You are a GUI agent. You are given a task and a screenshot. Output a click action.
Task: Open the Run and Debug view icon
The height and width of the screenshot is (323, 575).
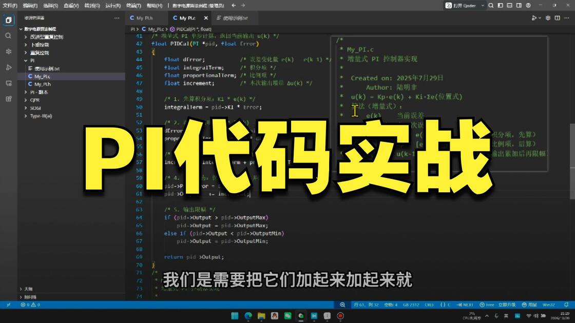point(8,67)
